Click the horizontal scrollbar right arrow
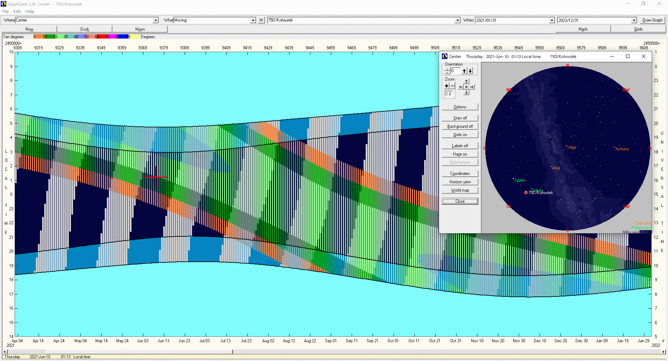The height and width of the screenshot is (361, 668). click(663, 352)
